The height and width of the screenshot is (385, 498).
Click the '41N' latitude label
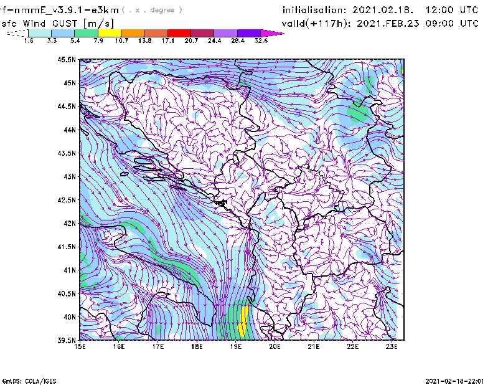(x=70, y=270)
